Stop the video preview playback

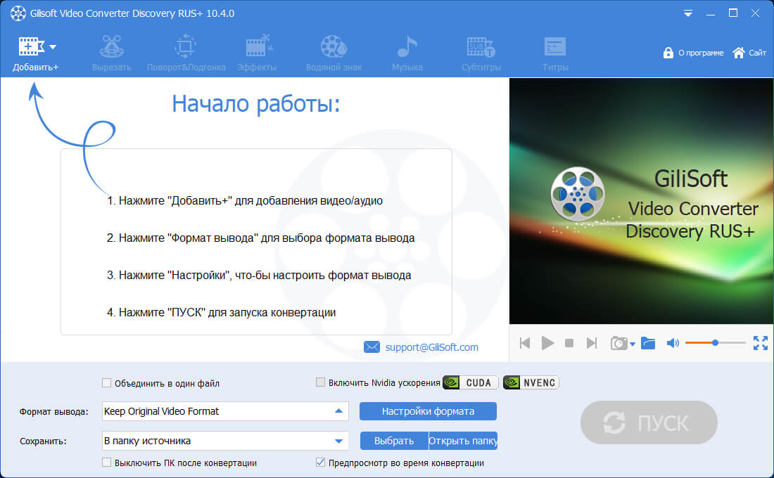569,343
